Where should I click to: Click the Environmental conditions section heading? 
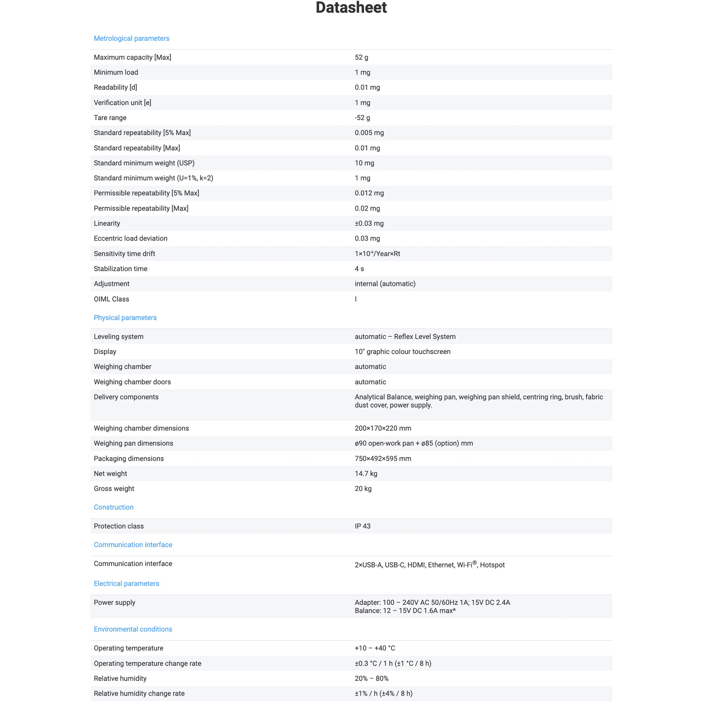pyautogui.click(x=133, y=629)
